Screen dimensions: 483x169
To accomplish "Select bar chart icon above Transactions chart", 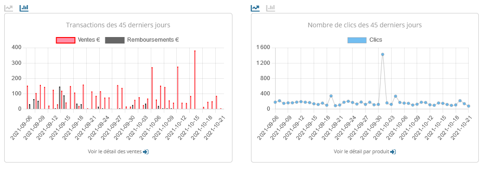I will point(24,8).
